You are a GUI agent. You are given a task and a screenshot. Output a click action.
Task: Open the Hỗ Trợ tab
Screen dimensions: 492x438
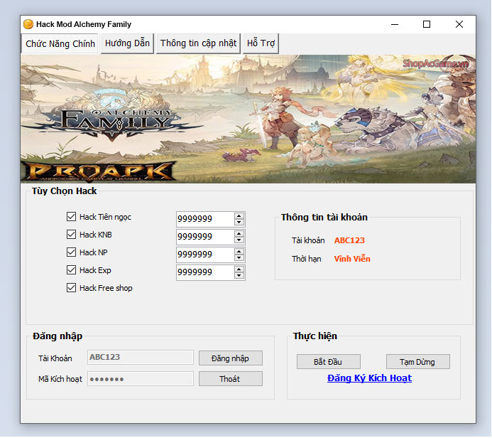pos(261,43)
